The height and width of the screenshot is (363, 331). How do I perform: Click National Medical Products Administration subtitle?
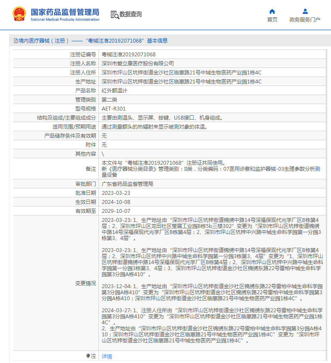(x=65, y=20)
